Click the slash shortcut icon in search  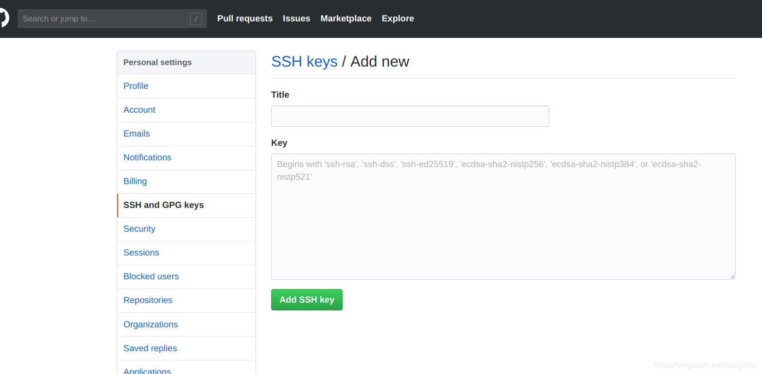pyautogui.click(x=196, y=19)
